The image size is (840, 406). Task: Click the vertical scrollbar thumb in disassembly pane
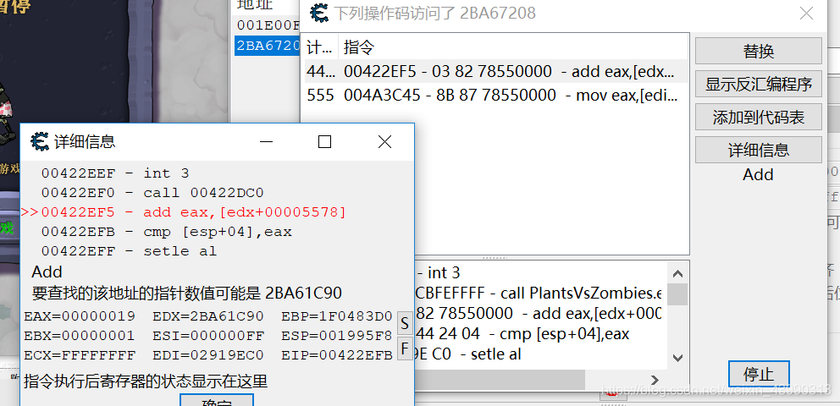click(678, 294)
